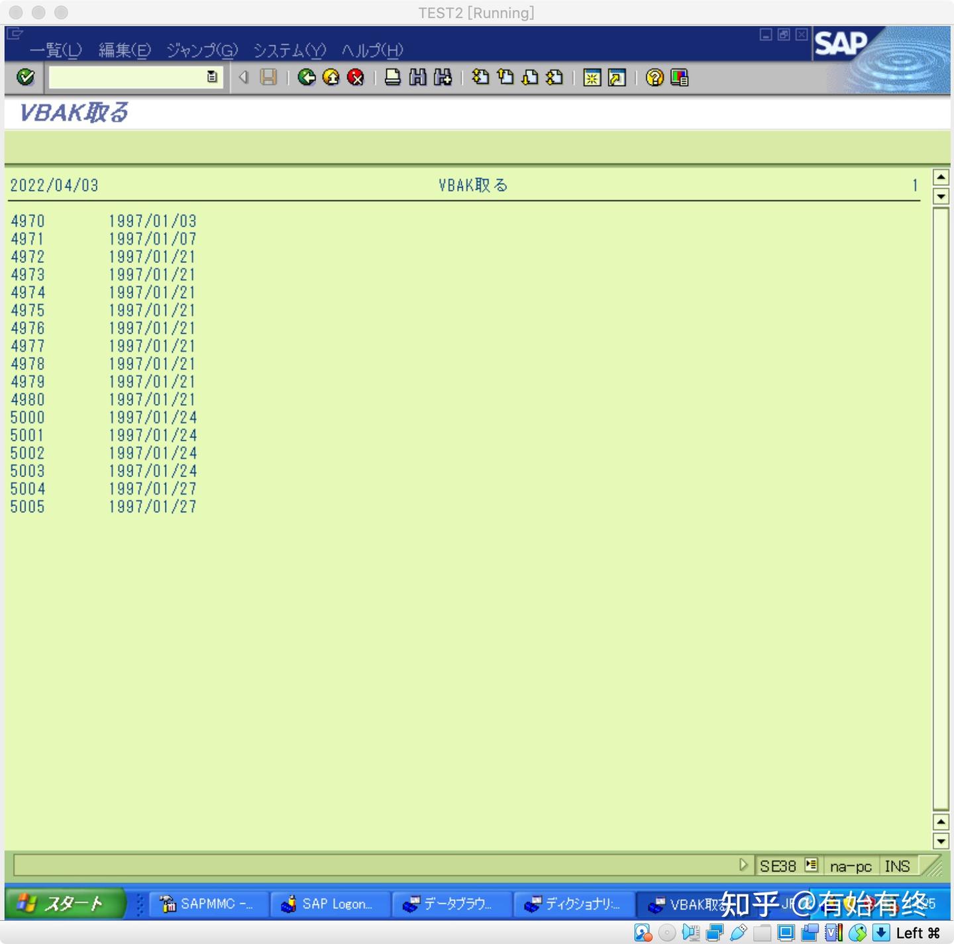Click the red Cancel icon
This screenshot has height=944, width=954.
[x=356, y=78]
